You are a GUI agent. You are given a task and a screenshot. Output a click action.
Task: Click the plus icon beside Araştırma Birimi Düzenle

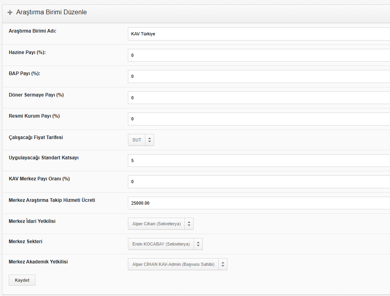[x=10, y=12]
